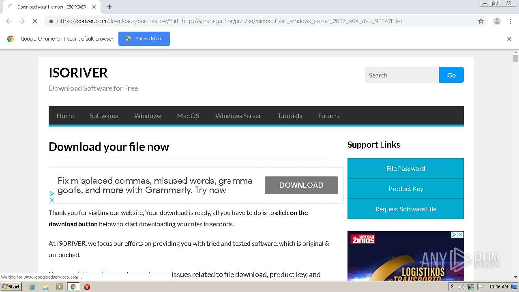Screen dimensions: 519x292
Task: Click the blue Go search button
Action: coord(451,75)
